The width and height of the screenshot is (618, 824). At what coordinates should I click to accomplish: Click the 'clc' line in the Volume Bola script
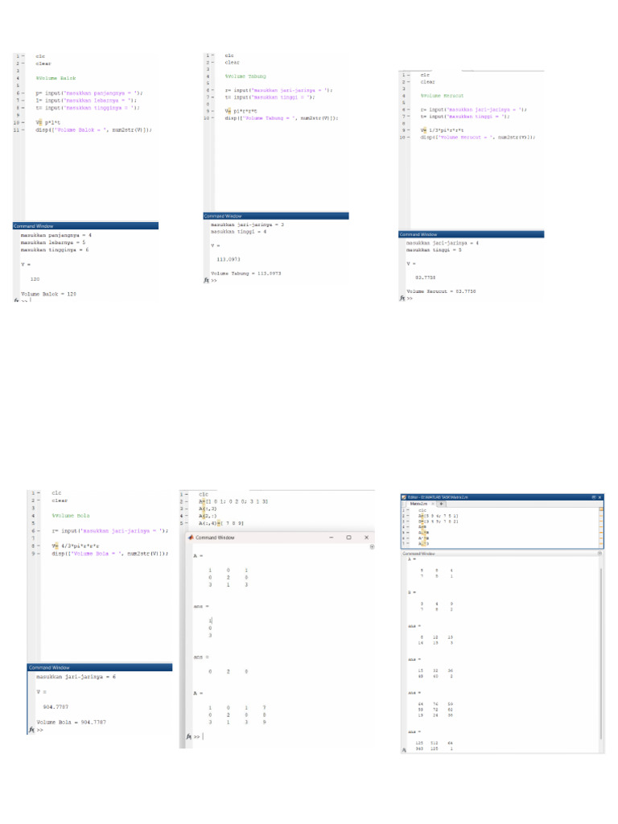[57, 493]
